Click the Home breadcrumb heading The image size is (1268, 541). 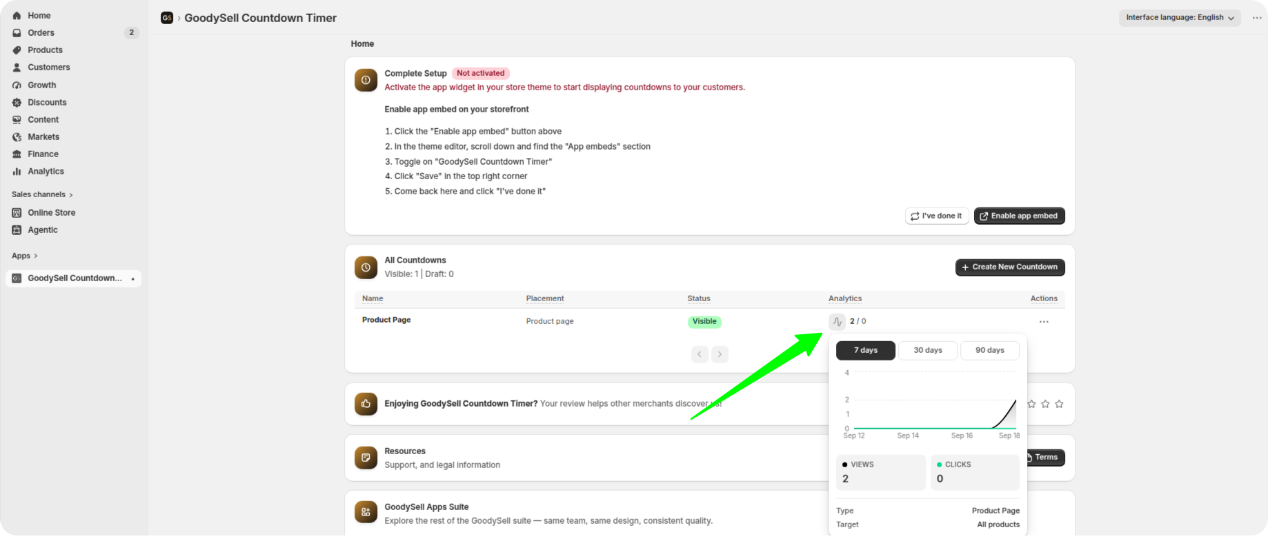362,43
